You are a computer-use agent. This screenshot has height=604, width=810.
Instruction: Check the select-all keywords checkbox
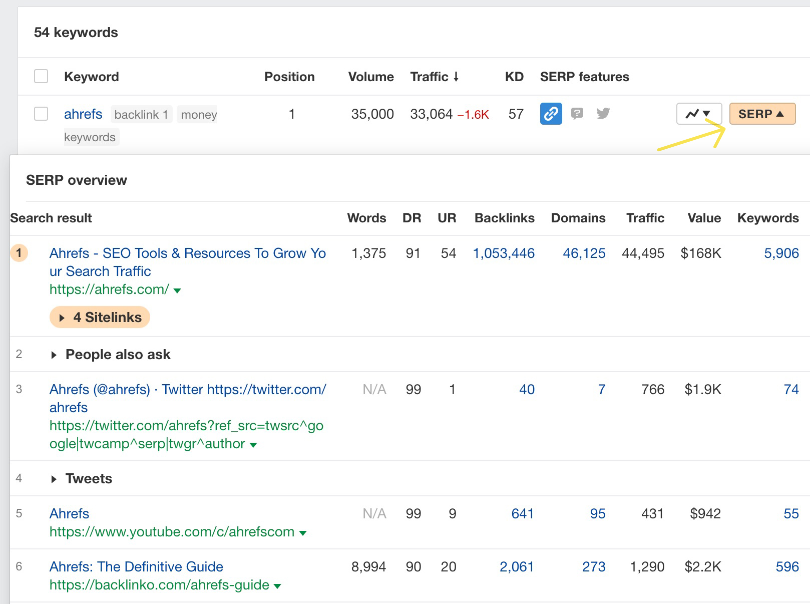[41, 76]
